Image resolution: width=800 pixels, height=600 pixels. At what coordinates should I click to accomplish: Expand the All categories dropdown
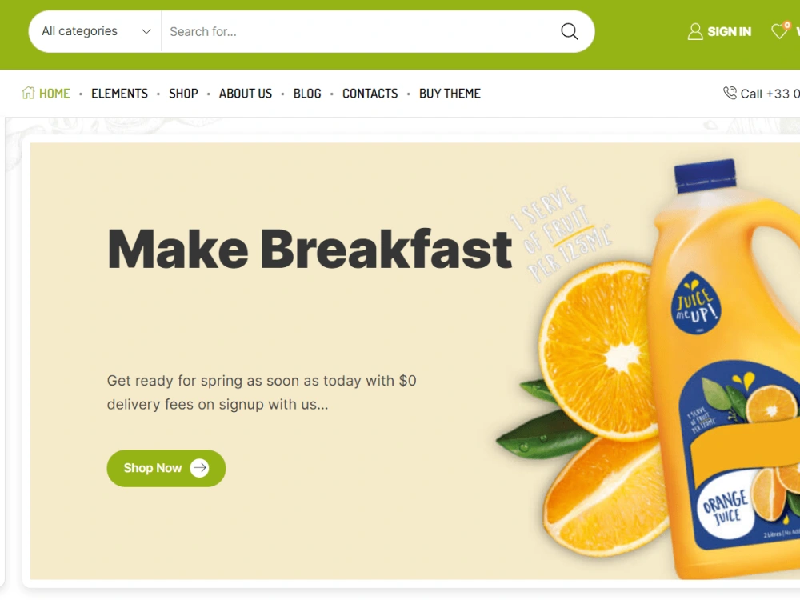tap(95, 32)
